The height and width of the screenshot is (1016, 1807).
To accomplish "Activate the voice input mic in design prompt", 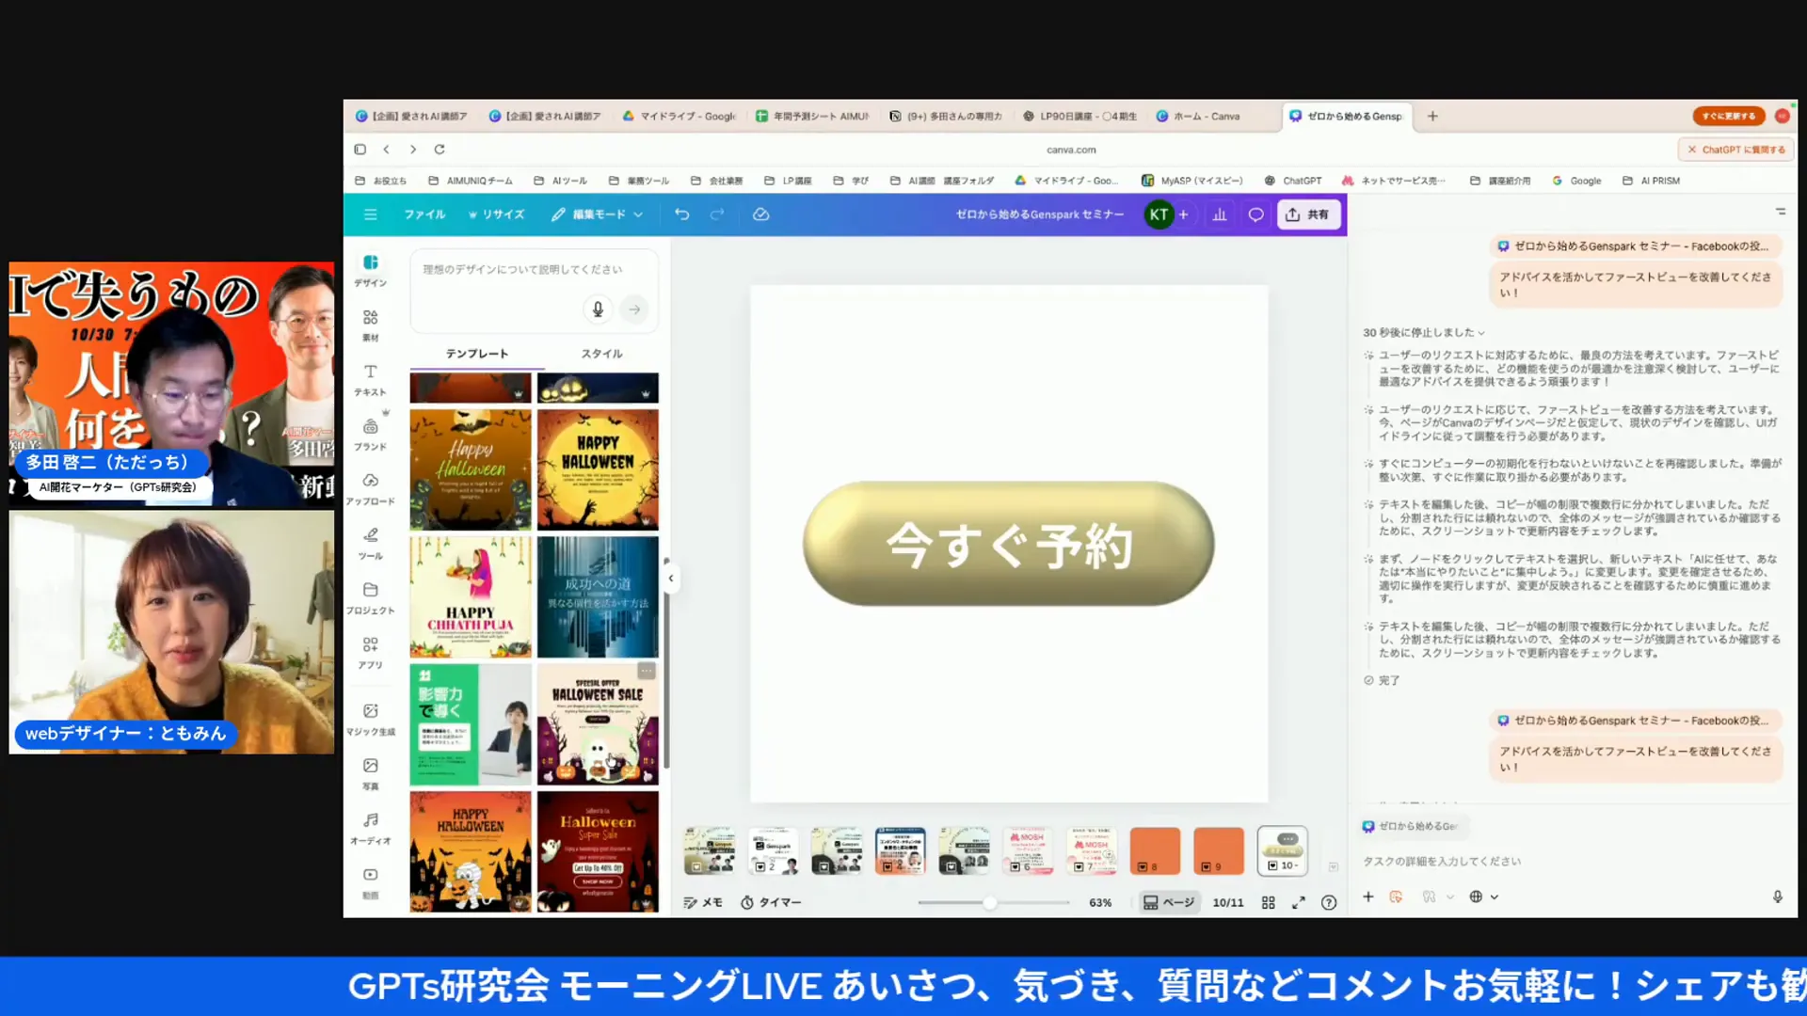I will coord(598,309).
